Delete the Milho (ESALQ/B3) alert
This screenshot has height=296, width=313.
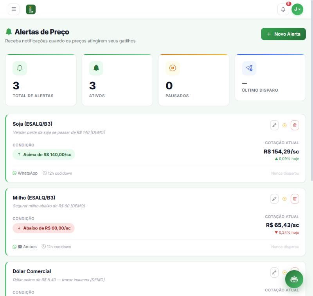tap(295, 199)
